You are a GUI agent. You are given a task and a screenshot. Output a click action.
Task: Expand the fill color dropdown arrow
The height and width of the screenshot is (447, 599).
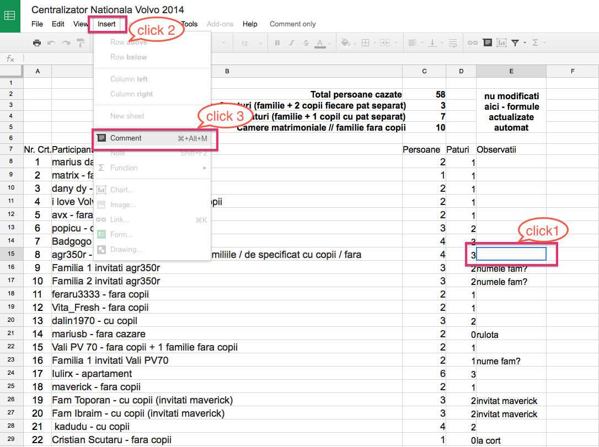[355, 43]
